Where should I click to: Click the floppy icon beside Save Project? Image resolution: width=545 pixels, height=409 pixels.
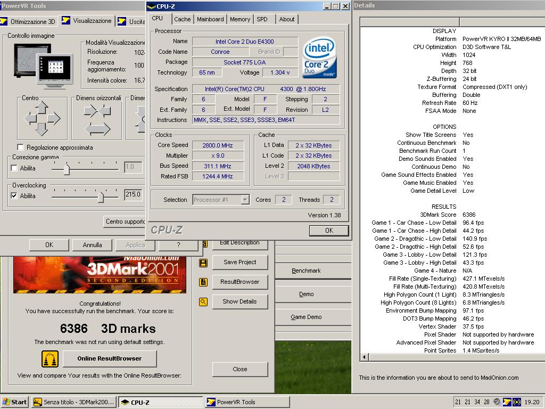point(203,263)
